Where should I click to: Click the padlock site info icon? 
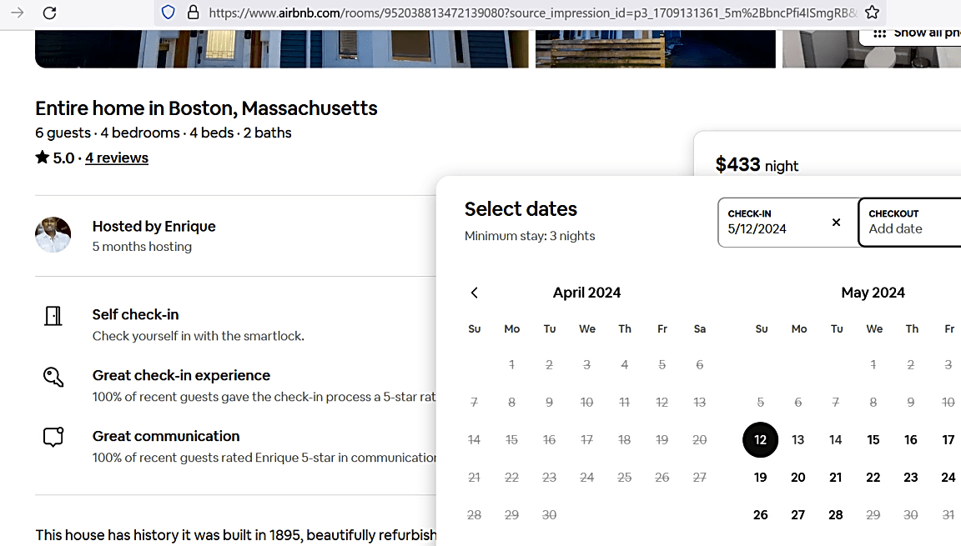[193, 13]
